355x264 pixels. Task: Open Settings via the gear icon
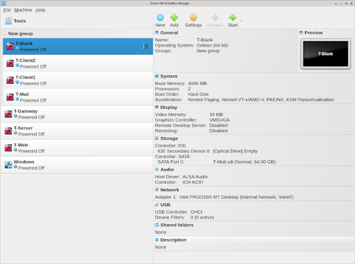pyautogui.click(x=193, y=18)
